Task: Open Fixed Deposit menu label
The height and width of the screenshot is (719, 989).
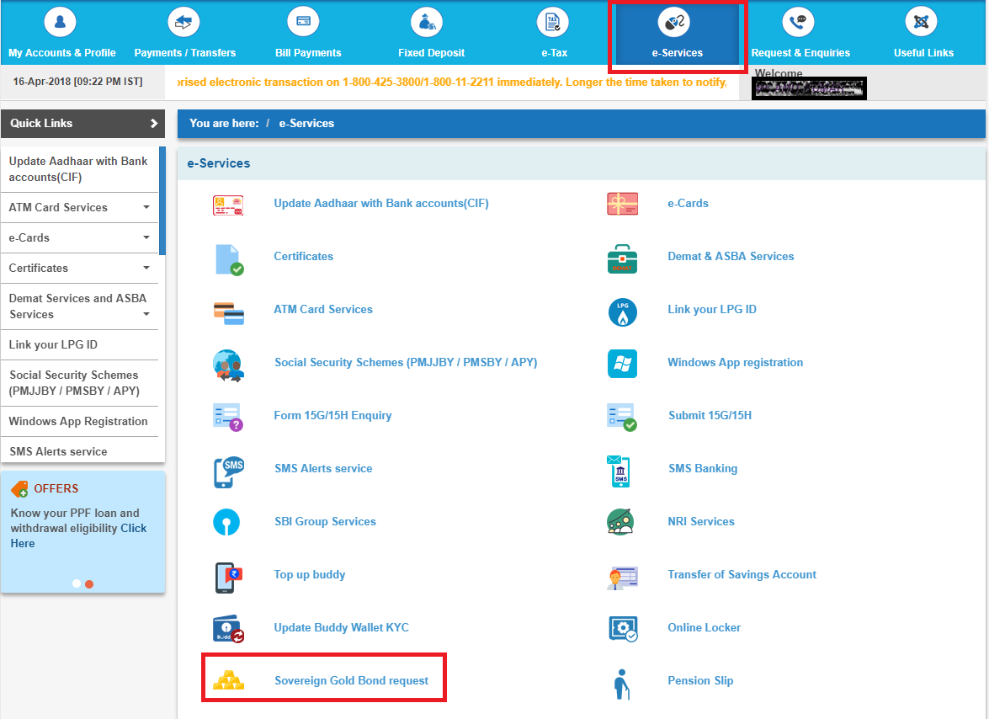Action: coord(432,53)
